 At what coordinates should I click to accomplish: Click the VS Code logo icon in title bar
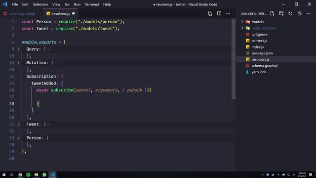pos(5,4)
